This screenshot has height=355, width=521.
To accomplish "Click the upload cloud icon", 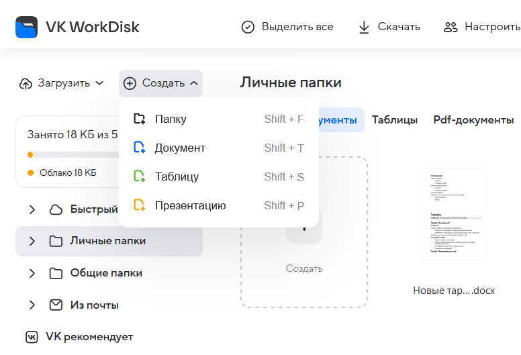I will click(26, 83).
